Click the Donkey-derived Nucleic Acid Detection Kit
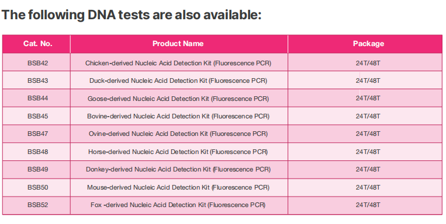This screenshot has width=446, height=224. point(178,170)
